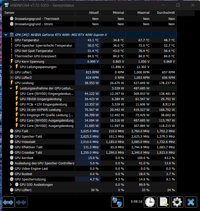Click GPU-Hot-Spot maximum 76.4 °C

144,51
